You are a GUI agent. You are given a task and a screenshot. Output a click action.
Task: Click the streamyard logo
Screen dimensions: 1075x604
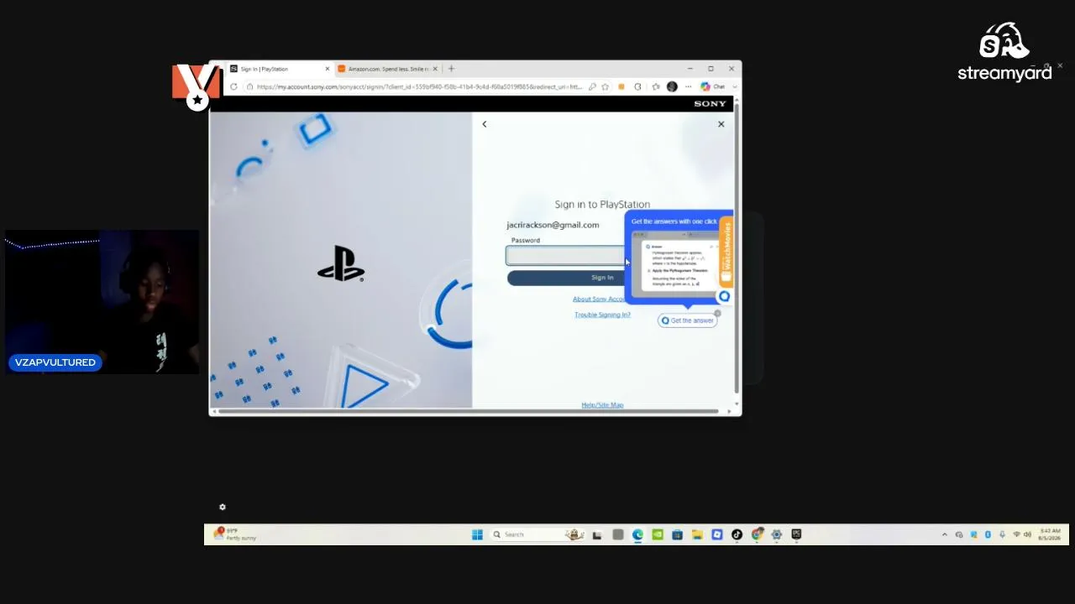tap(1004, 52)
